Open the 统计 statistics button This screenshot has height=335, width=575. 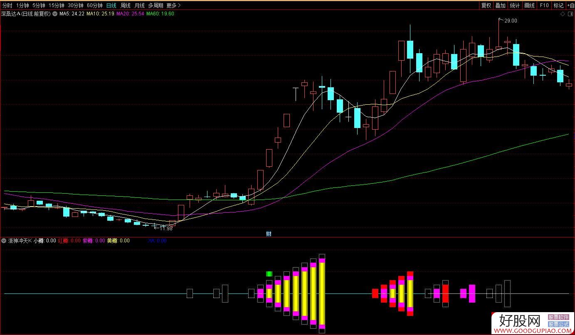click(515, 5)
